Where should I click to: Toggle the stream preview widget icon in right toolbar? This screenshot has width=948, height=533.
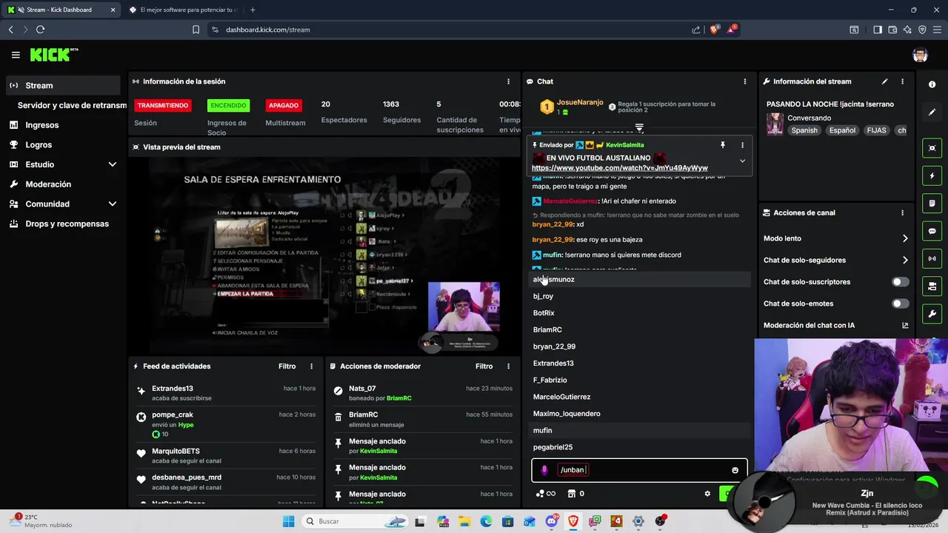pos(932,148)
